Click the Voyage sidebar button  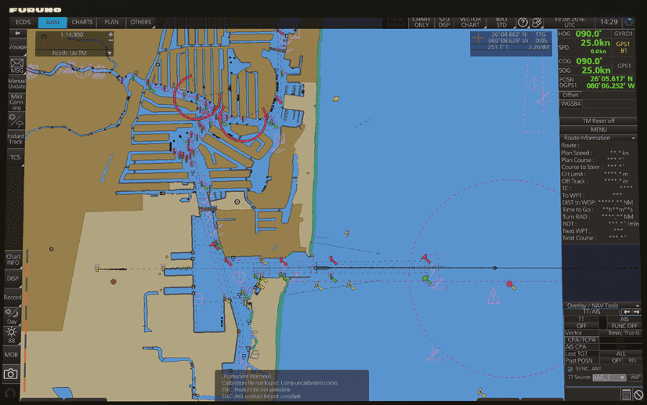tap(17, 47)
